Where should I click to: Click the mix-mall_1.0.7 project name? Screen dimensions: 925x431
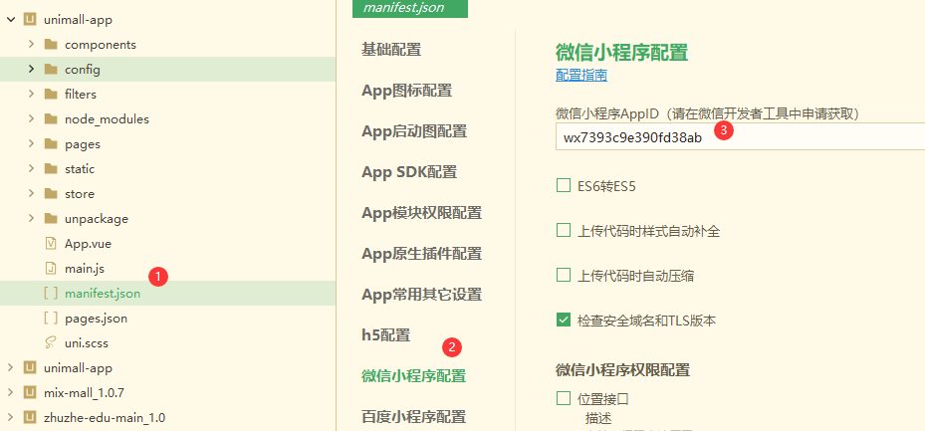tap(84, 392)
